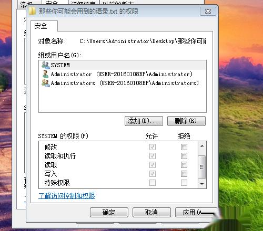Toggle the allow box for 修改
The width and height of the screenshot is (263, 231).
[x=153, y=147]
